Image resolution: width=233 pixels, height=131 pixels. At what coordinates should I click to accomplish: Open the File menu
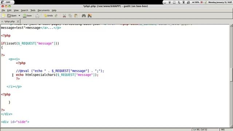3,11
